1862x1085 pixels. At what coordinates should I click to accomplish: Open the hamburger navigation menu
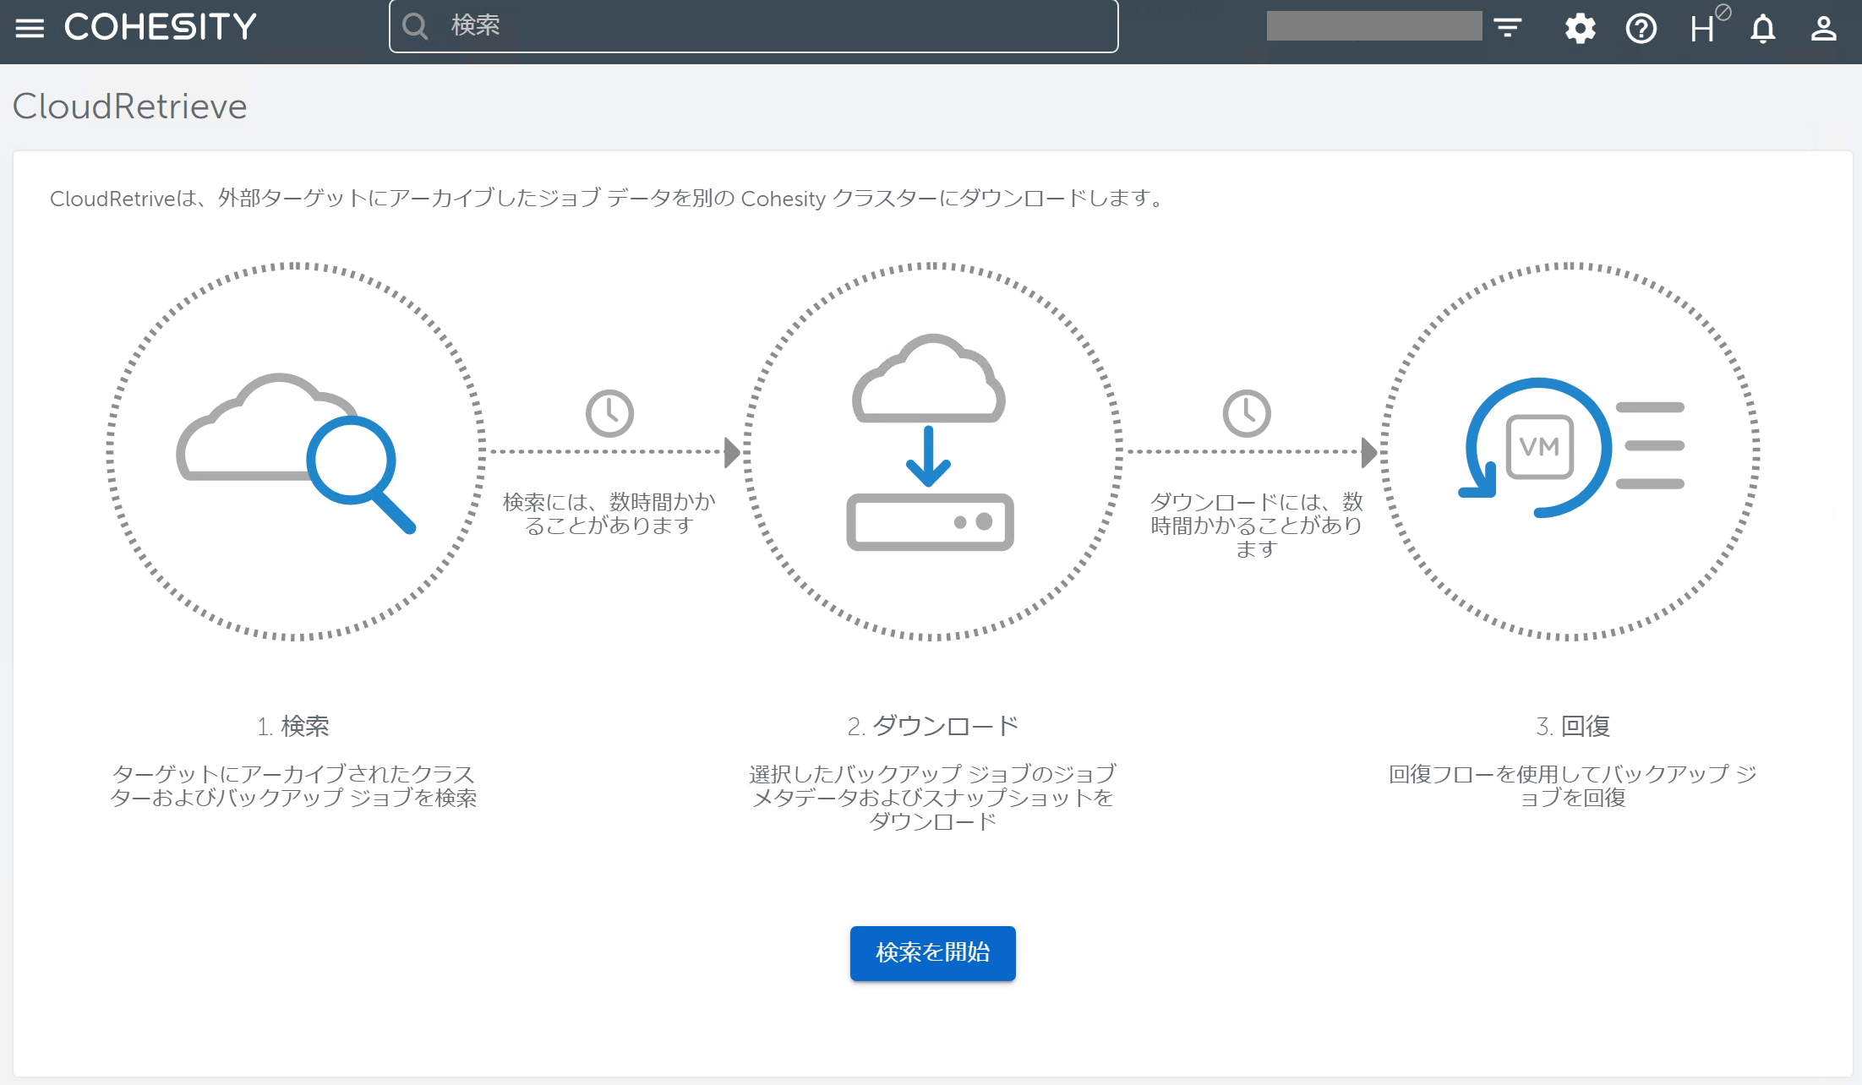30,28
